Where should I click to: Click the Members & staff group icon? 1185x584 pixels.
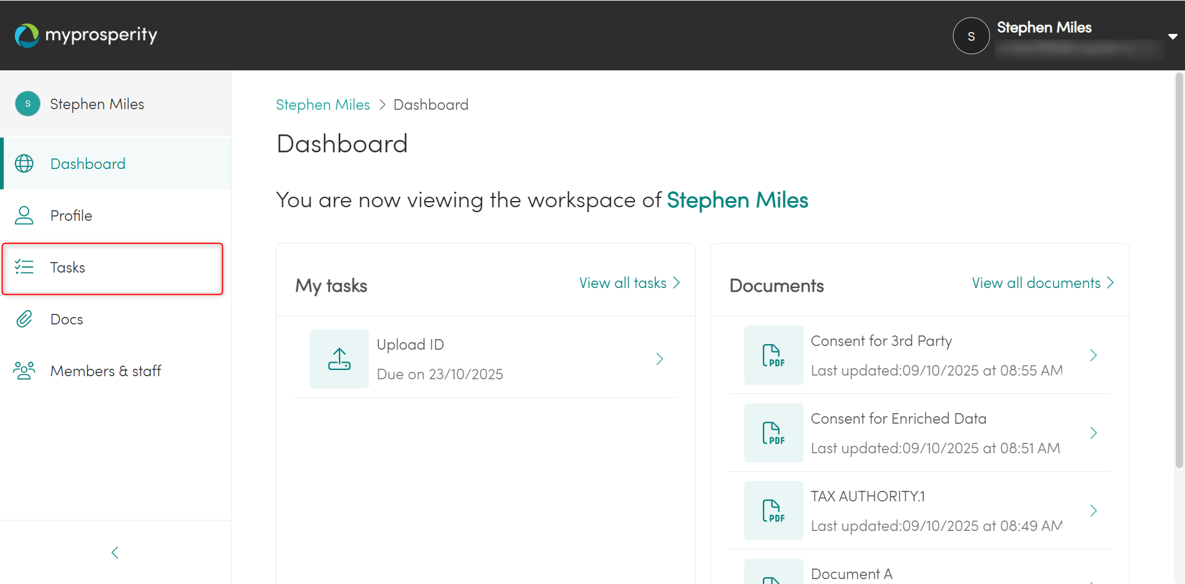tap(24, 371)
